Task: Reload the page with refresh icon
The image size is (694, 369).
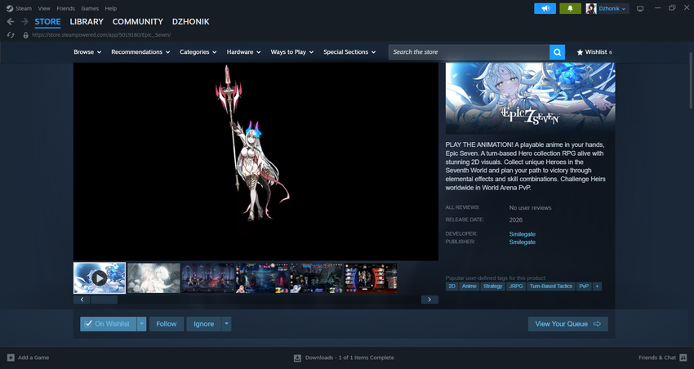Action: tap(11, 35)
